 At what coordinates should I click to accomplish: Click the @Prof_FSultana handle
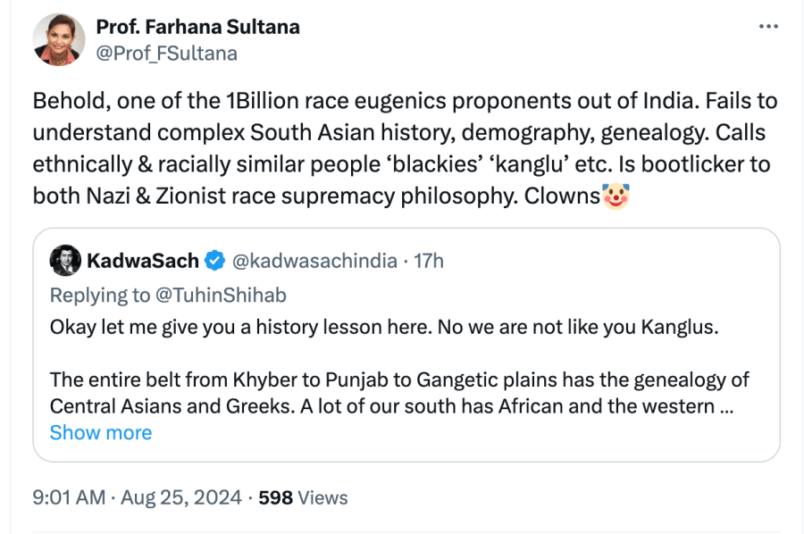pyautogui.click(x=166, y=54)
